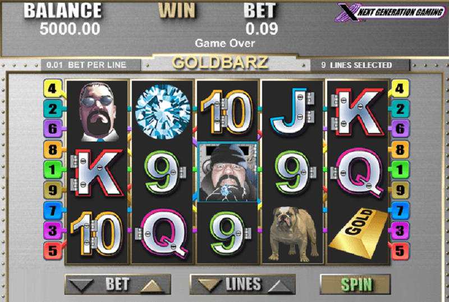Click the blue J symbol on reel four
Screen dimensions: 449x302
coord(292,112)
